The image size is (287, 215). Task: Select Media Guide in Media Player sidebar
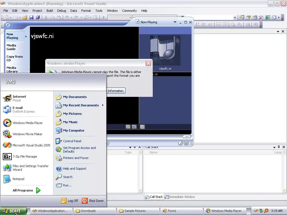[11, 47]
